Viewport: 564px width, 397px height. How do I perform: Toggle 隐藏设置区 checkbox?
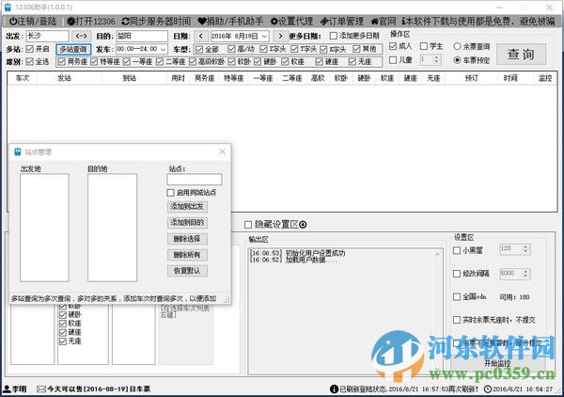coord(248,225)
